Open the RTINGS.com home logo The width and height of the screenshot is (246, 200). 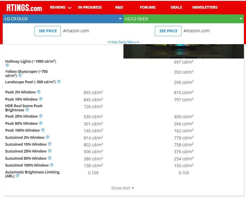[24, 7]
